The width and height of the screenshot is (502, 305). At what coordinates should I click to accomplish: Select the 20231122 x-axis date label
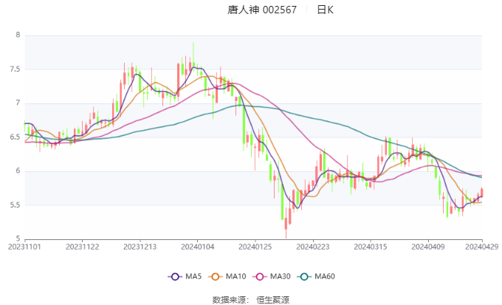(83, 247)
